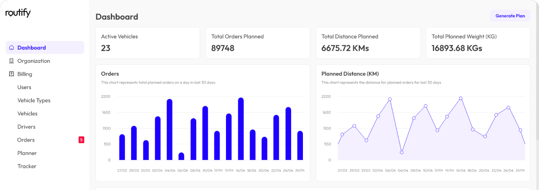Click the Orders bar for 24/04

pos(288,133)
